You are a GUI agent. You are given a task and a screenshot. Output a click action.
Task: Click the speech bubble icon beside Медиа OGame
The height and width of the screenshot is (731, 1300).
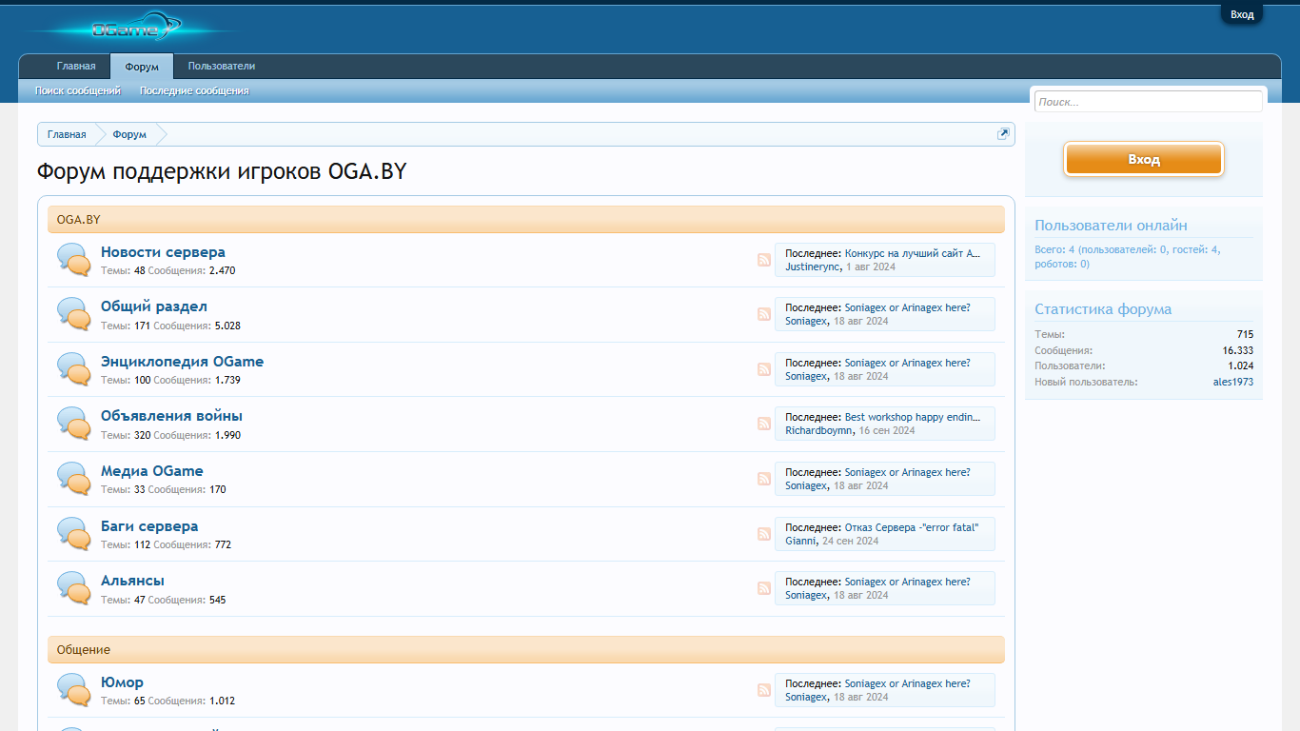pos(74,479)
